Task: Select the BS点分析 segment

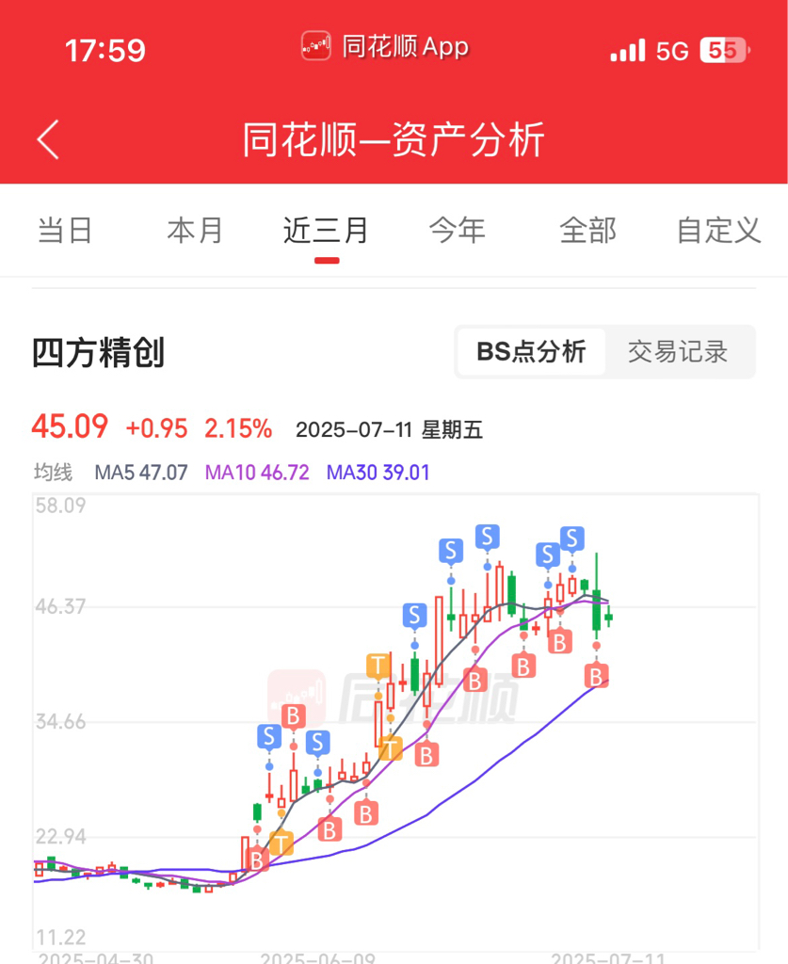Action: [531, 352]
